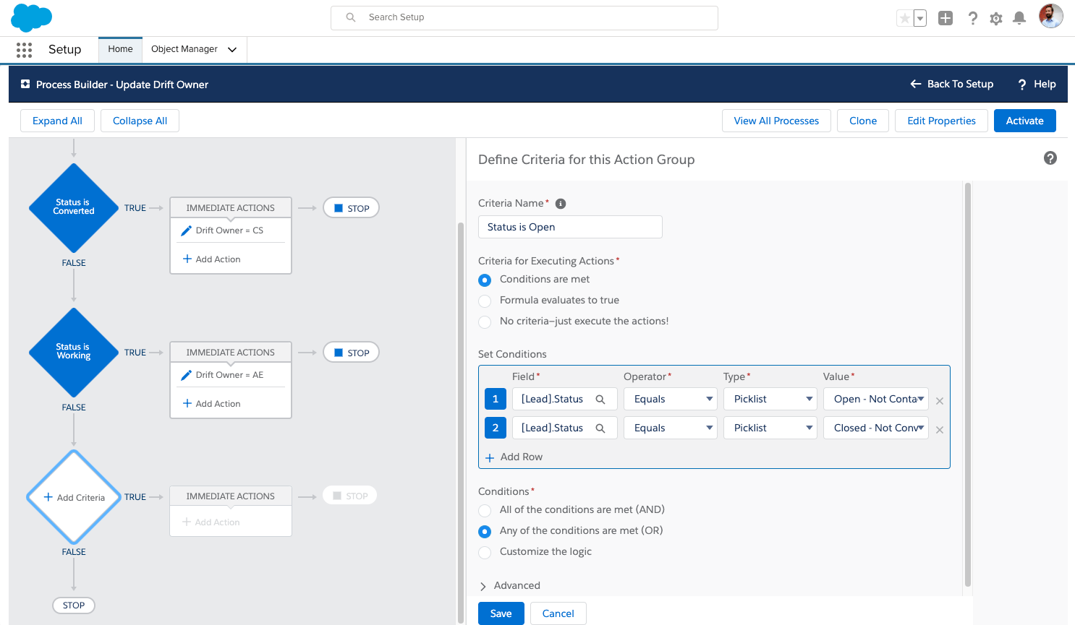Open help for Define Criteria panel

click(1050, 158)
